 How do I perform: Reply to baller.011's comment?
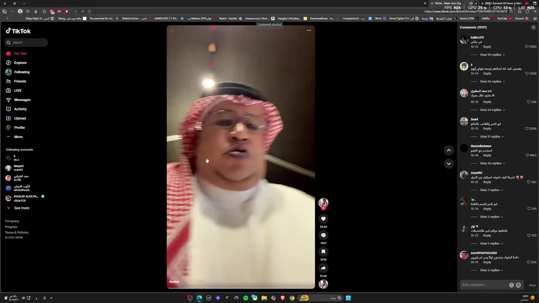(487, 47)
